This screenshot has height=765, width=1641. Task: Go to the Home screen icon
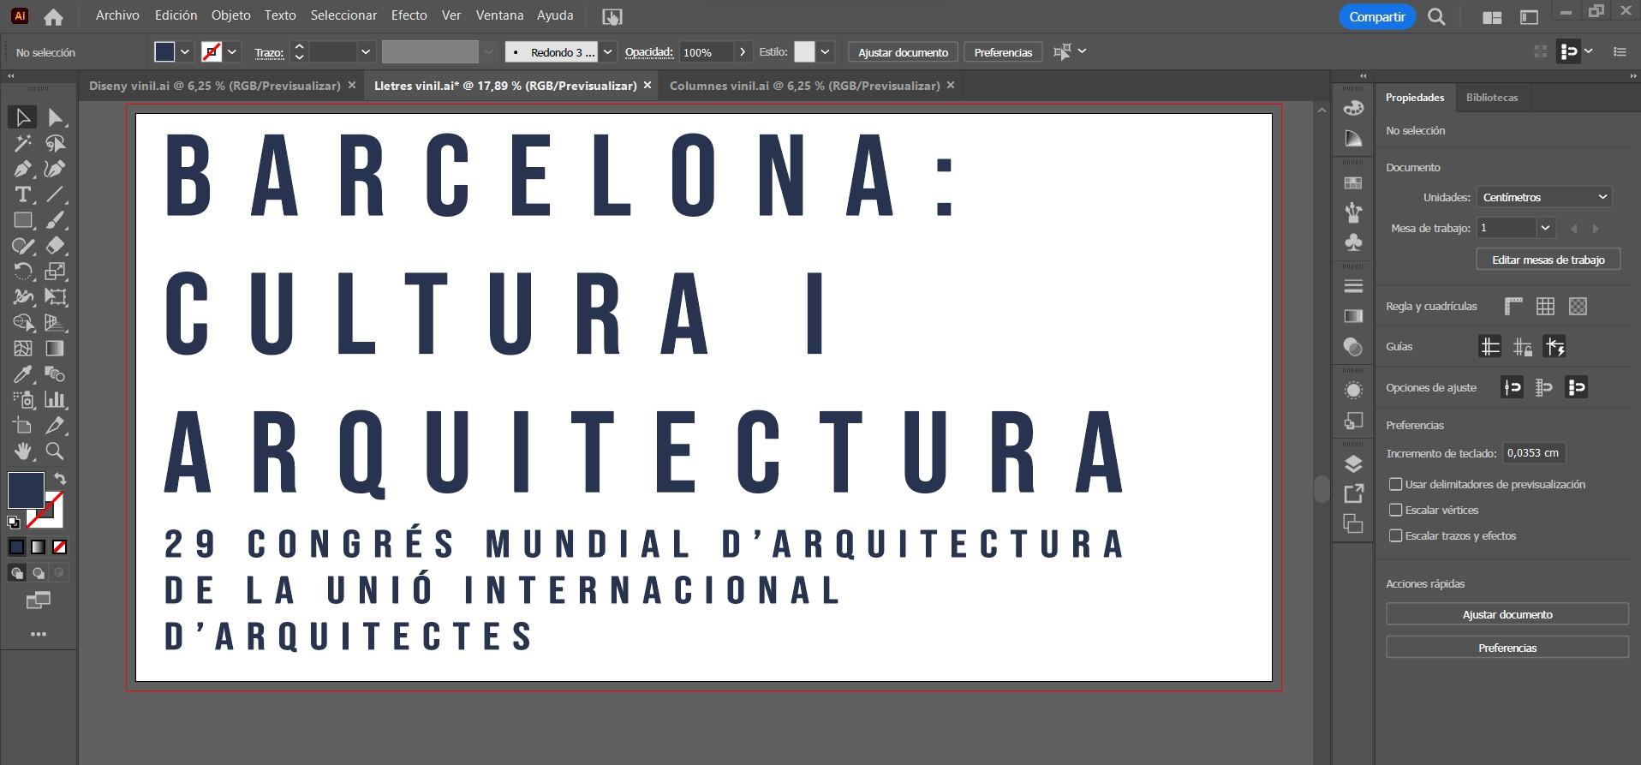(53, 16)
